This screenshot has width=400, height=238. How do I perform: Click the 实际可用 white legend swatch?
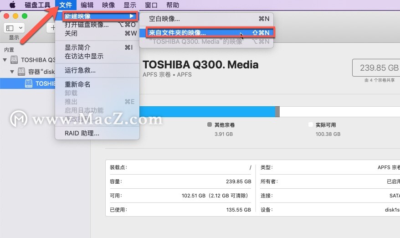pyautogui.click(x=310, y=124)
